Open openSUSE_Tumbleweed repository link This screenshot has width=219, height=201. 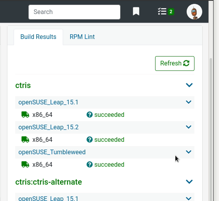52,152
